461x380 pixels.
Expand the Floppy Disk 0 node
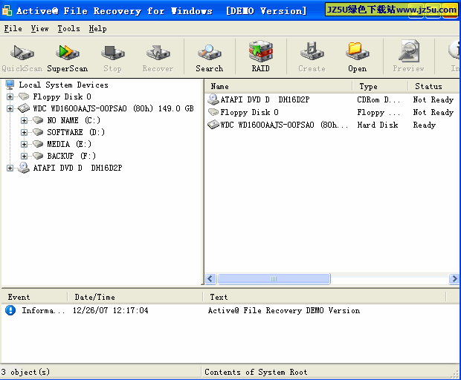coord(10,96)
